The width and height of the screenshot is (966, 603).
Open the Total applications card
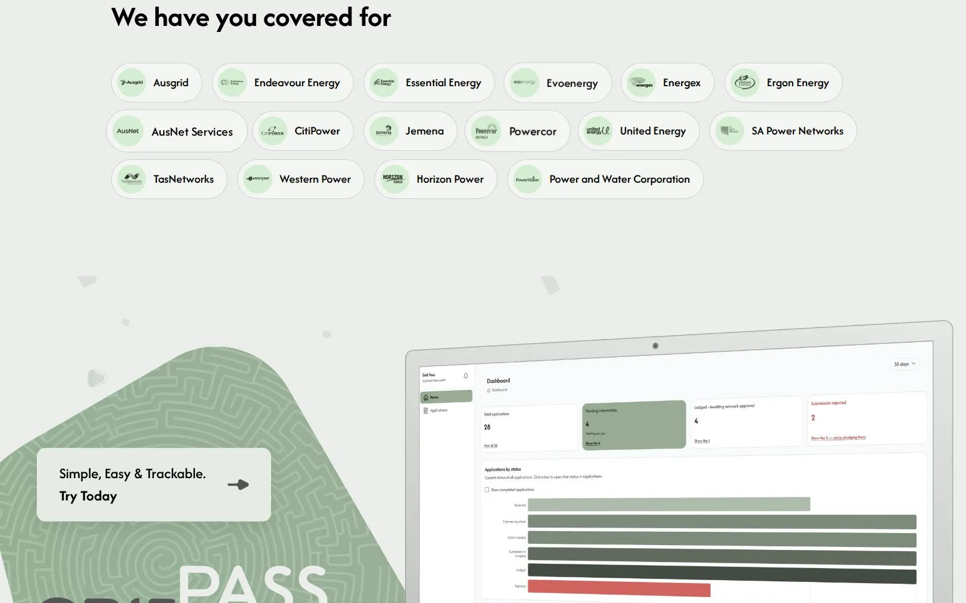(529, 428)
